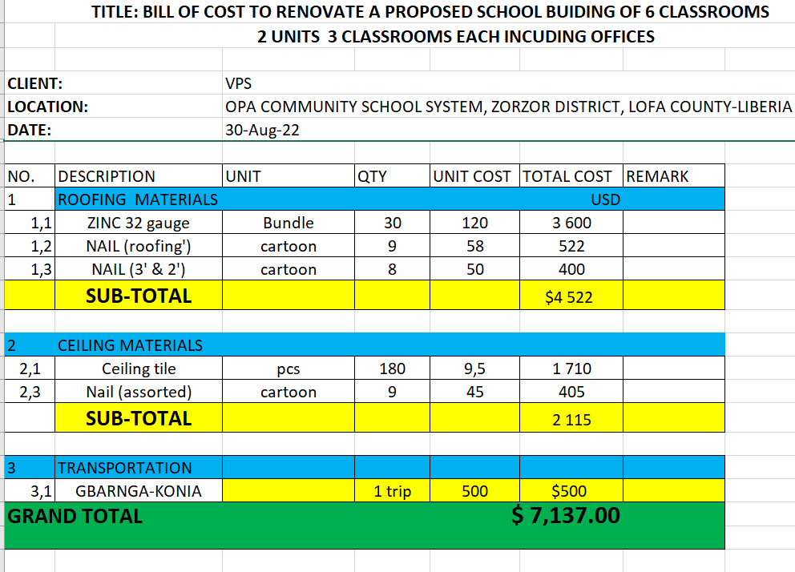This screenshot has height=572, width=795.
Task: Select the Bundle unit cell
Action: coord(288,223)
